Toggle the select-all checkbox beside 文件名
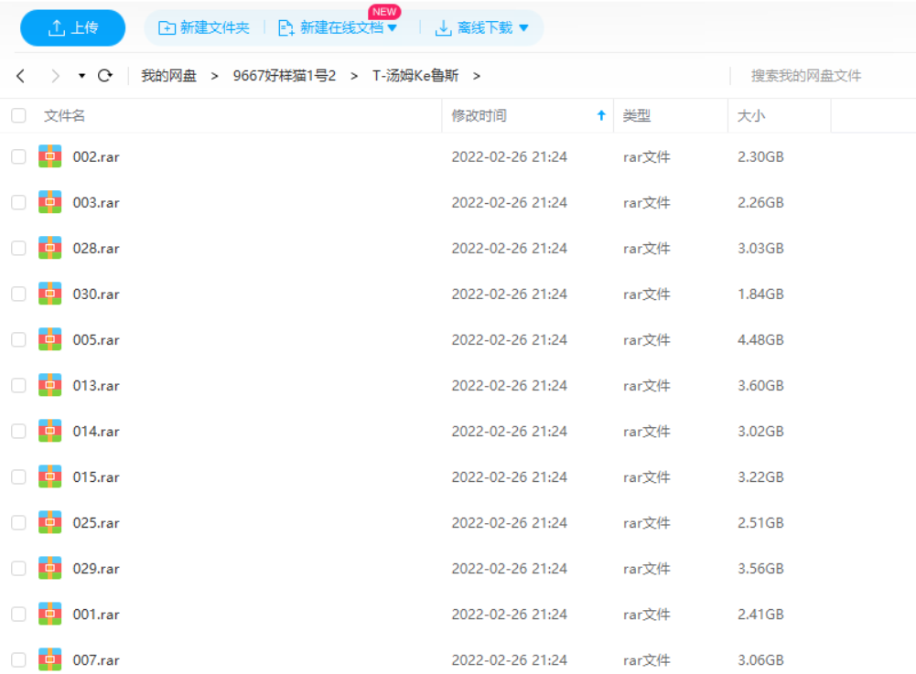 click(x=18, y=116)
